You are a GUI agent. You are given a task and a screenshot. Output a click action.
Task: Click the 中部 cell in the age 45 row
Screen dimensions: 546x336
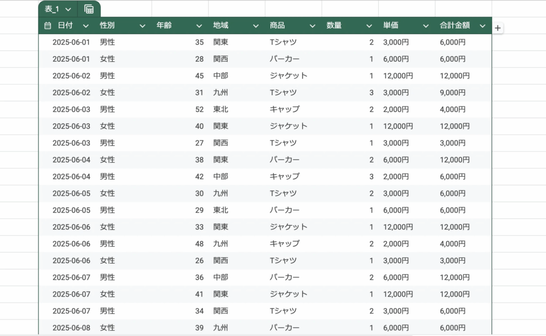[x=221, y=76]
